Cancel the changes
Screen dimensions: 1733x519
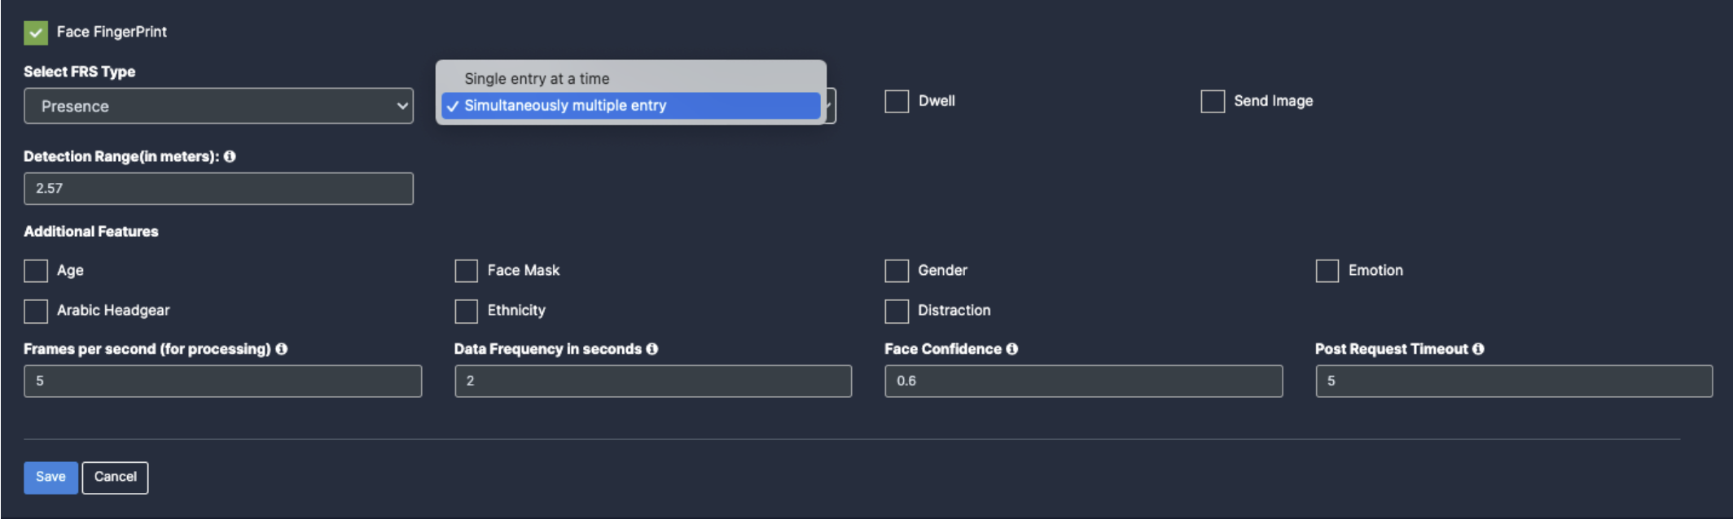tap(115, 478)
